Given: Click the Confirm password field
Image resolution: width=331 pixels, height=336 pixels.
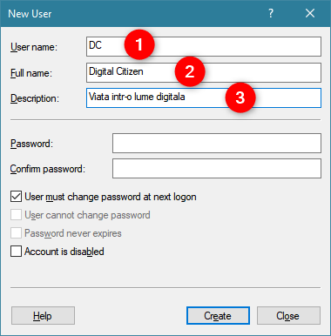Looking at the screenshot, I should tap(217, 168).
